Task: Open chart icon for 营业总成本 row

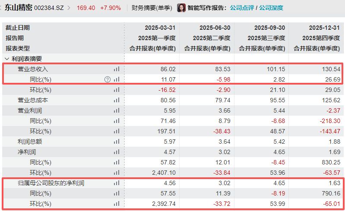Action: [x=117, y=100]
